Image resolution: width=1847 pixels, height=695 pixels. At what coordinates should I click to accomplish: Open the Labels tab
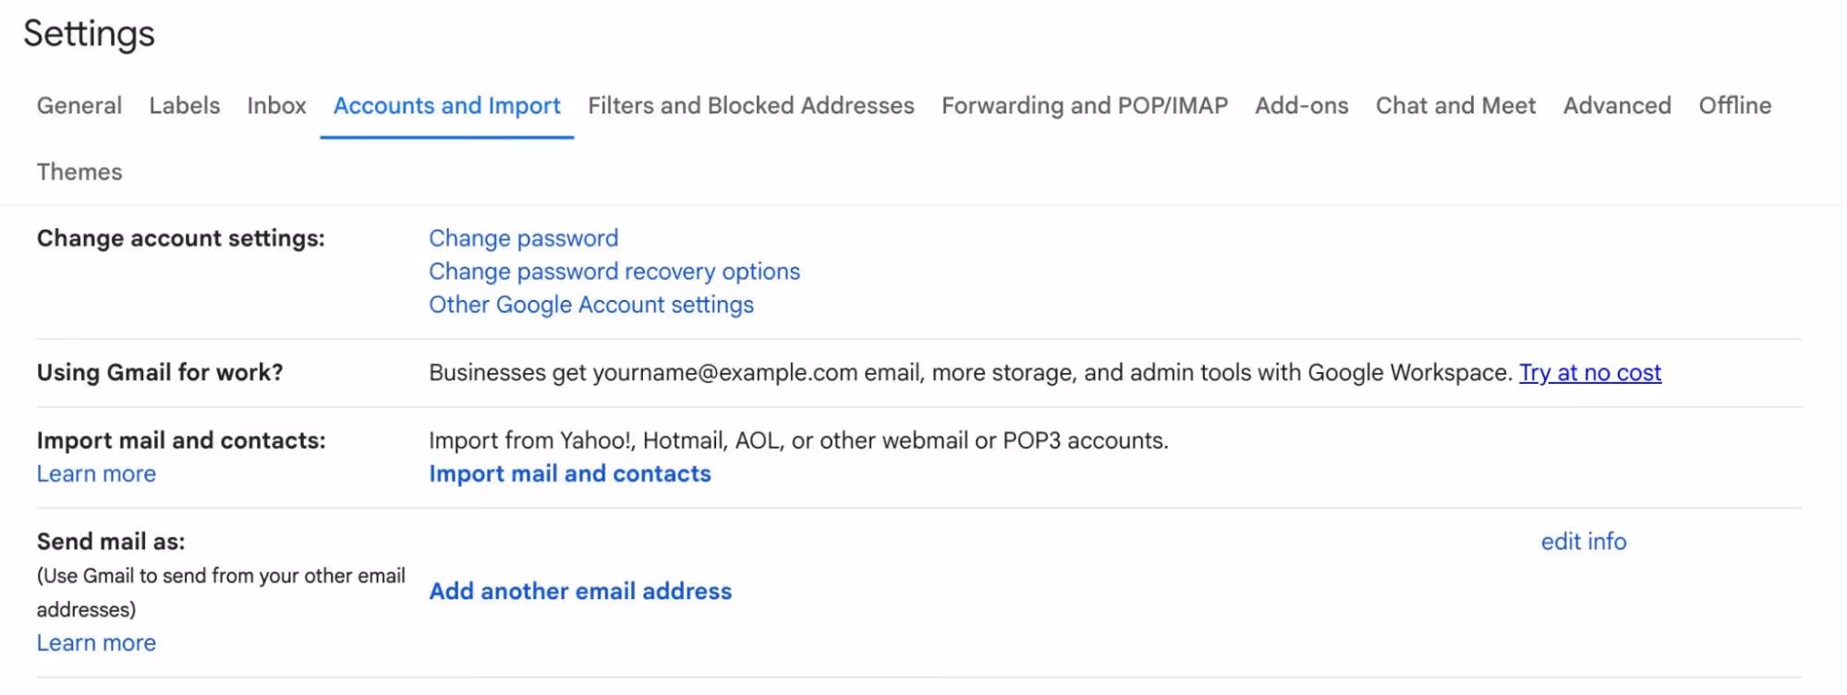coord(184,105)
